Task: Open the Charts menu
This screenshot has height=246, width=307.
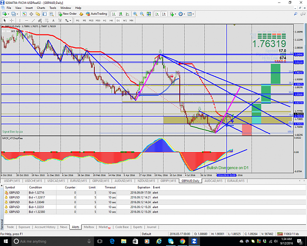Action: (x=41, y=8)
